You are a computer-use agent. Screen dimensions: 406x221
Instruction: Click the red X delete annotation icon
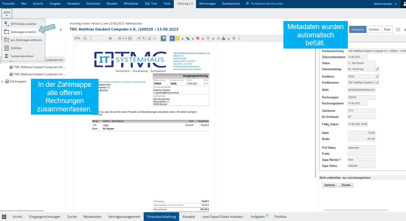coord(239,38)
